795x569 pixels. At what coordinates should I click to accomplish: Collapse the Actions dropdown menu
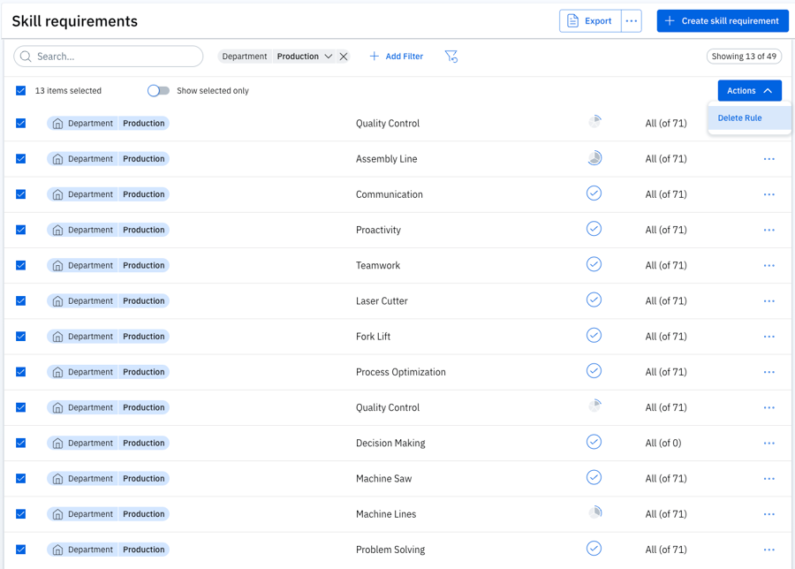tap(749, 91)
